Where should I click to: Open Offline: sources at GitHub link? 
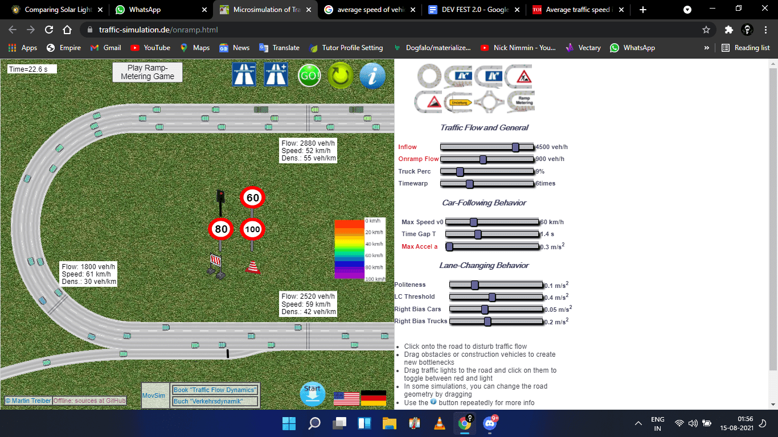pyautogui.click(x=89, y=401)
